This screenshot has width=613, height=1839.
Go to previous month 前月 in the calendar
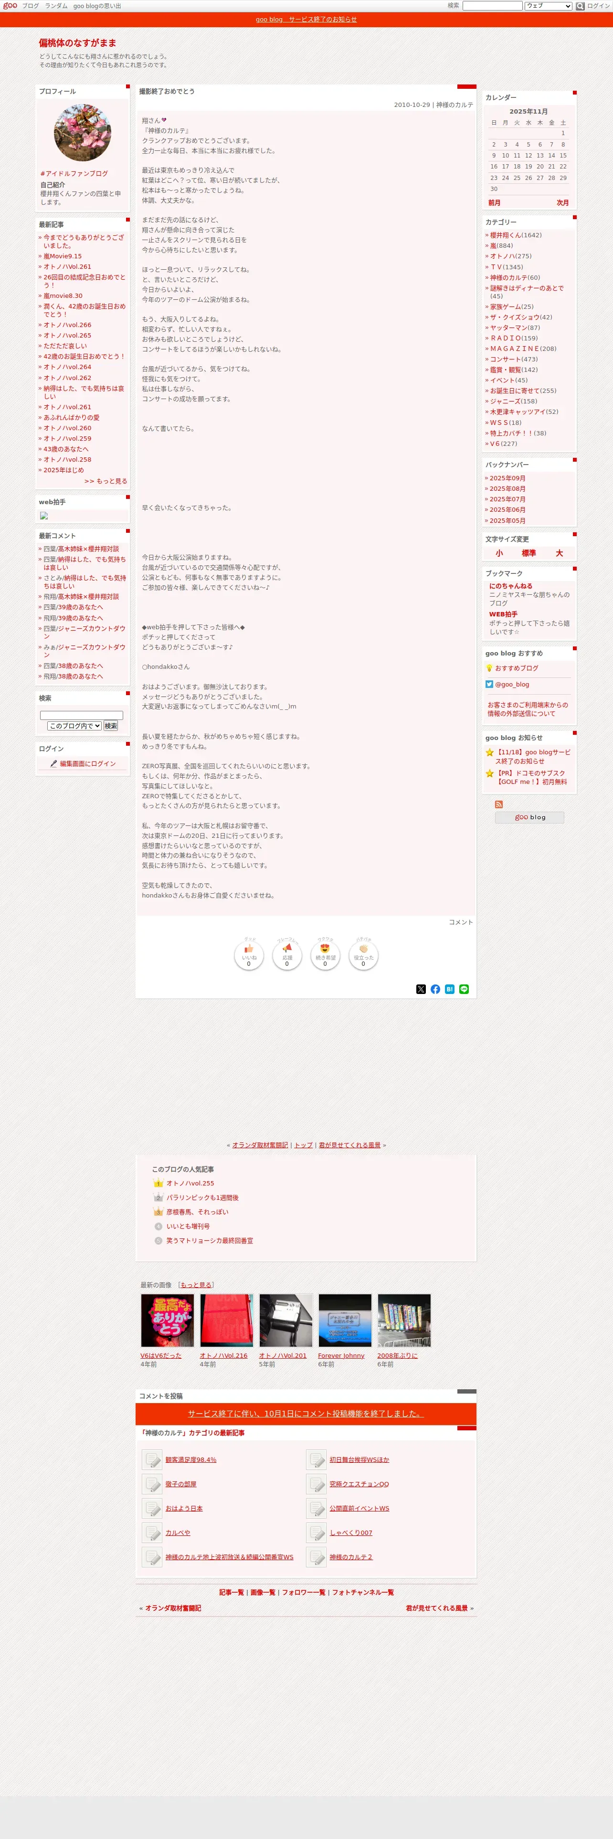pyautogui.click(x=495, y=203)
